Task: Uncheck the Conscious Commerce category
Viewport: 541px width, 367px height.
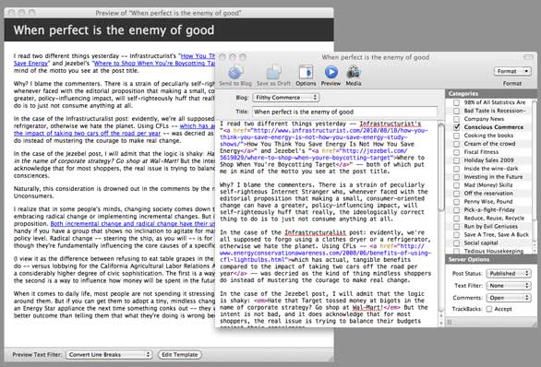Action: pyautogui.click(x=456, y=127)
